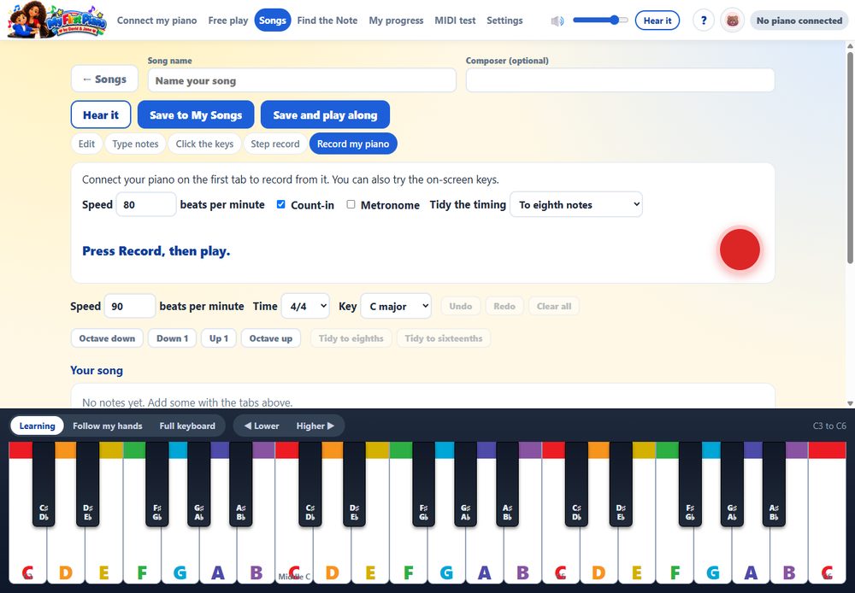Enable the Count-in checkbox

click(x=280, y=204)
